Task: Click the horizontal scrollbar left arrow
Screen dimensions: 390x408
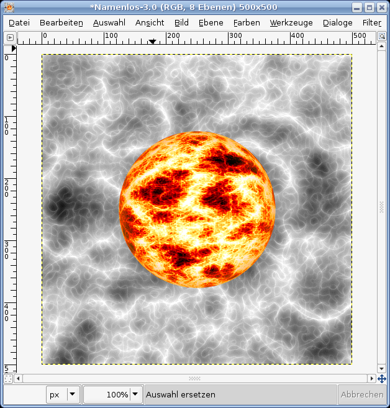Action: pyautogui.click(x=18, y=379)
